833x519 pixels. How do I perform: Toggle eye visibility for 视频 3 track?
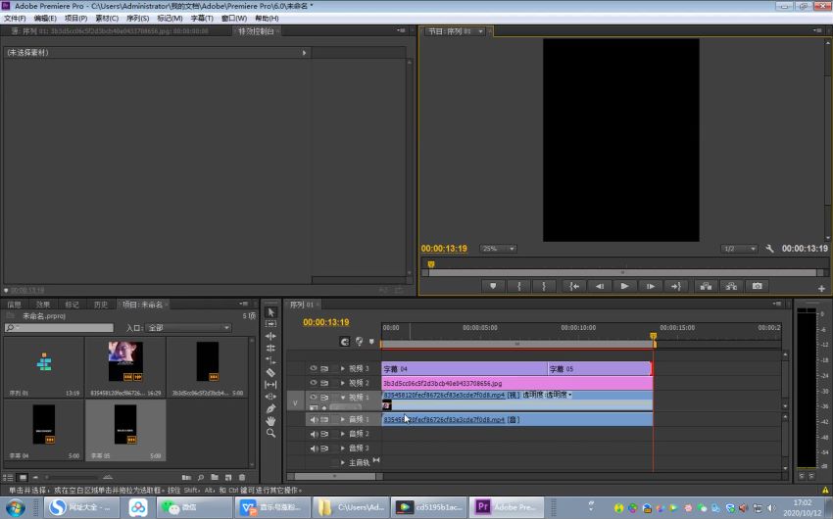pyautogui.click(x=313, y=368)
